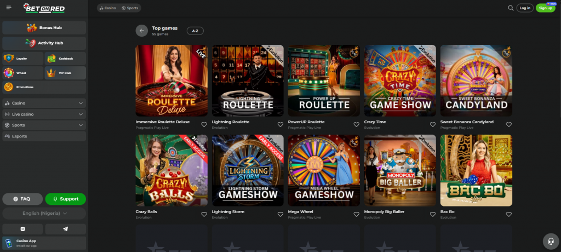This screenshot has height=252, width=561.
Task: Open Bac Bo game thumbnail
Action: pos(476,170)
